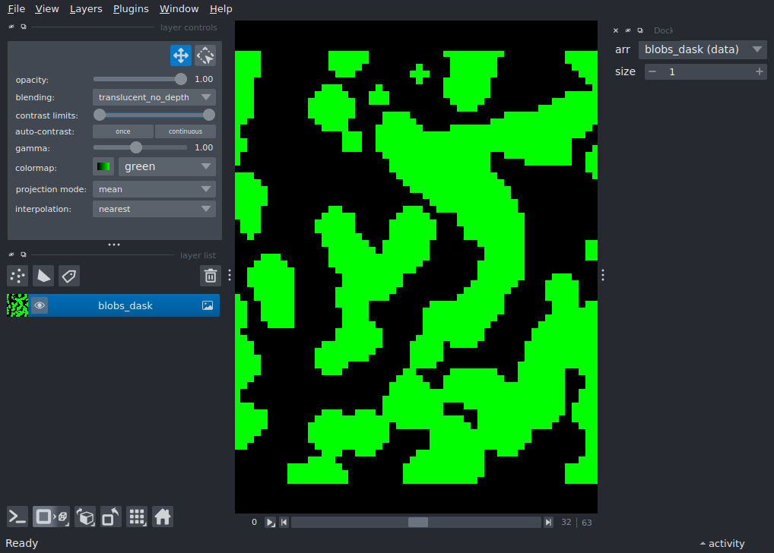
Task: Toggle 2D/3D display mode
Action: coord(49,517)
